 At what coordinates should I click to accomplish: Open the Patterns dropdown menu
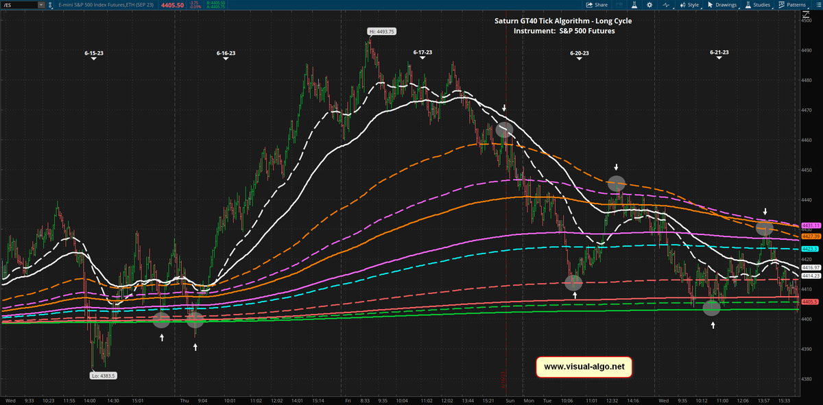tap(792, 5)
